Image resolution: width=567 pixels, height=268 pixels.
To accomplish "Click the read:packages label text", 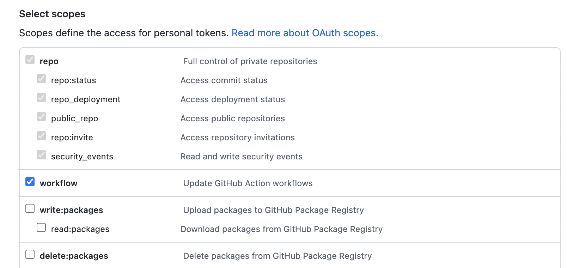I will (80, 229).
